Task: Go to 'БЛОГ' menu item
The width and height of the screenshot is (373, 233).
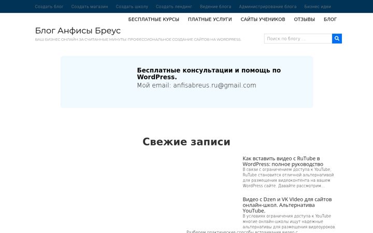Action: pos(330,19)
